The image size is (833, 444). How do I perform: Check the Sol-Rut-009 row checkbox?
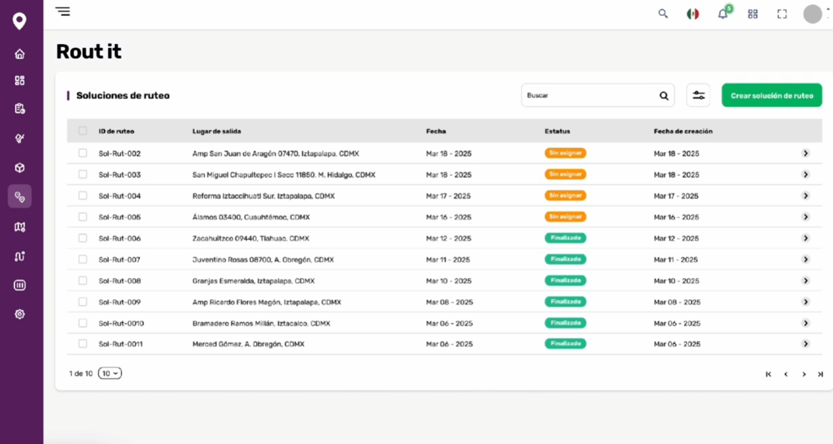pos(83,302)
